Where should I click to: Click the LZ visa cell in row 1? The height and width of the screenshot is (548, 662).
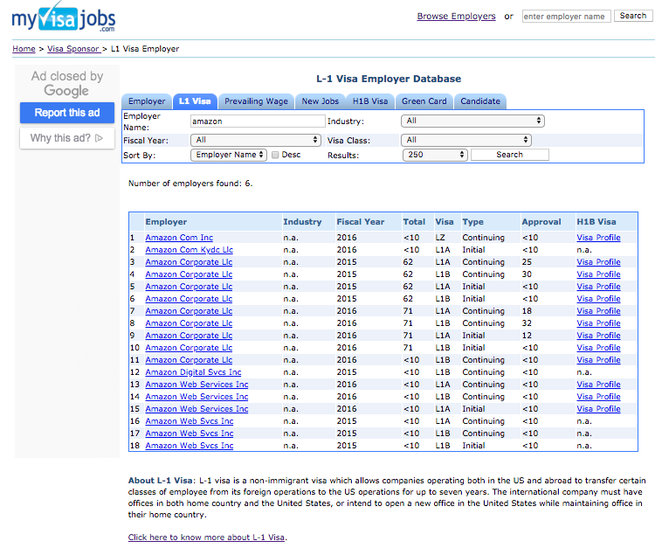coord(440,238)
